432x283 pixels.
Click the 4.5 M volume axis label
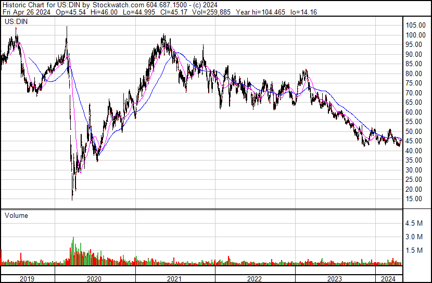tap(414, 223)
